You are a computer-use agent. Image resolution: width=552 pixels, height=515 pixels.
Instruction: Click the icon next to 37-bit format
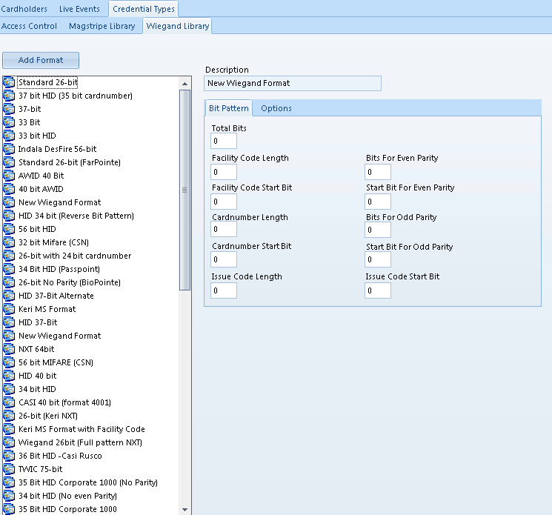[9, 109]
